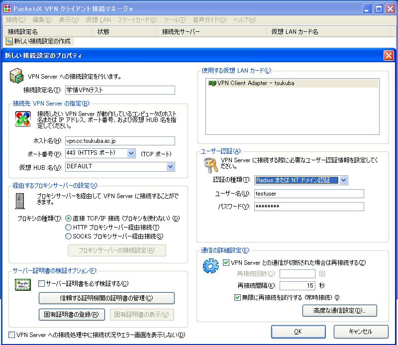398x345 pixels.
Task: Click 固有証明書の表示(V) button
Action: click(142, 315)
